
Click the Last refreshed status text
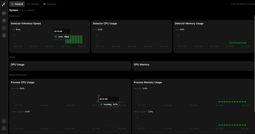pyautogui.click(x=243, y=4)
